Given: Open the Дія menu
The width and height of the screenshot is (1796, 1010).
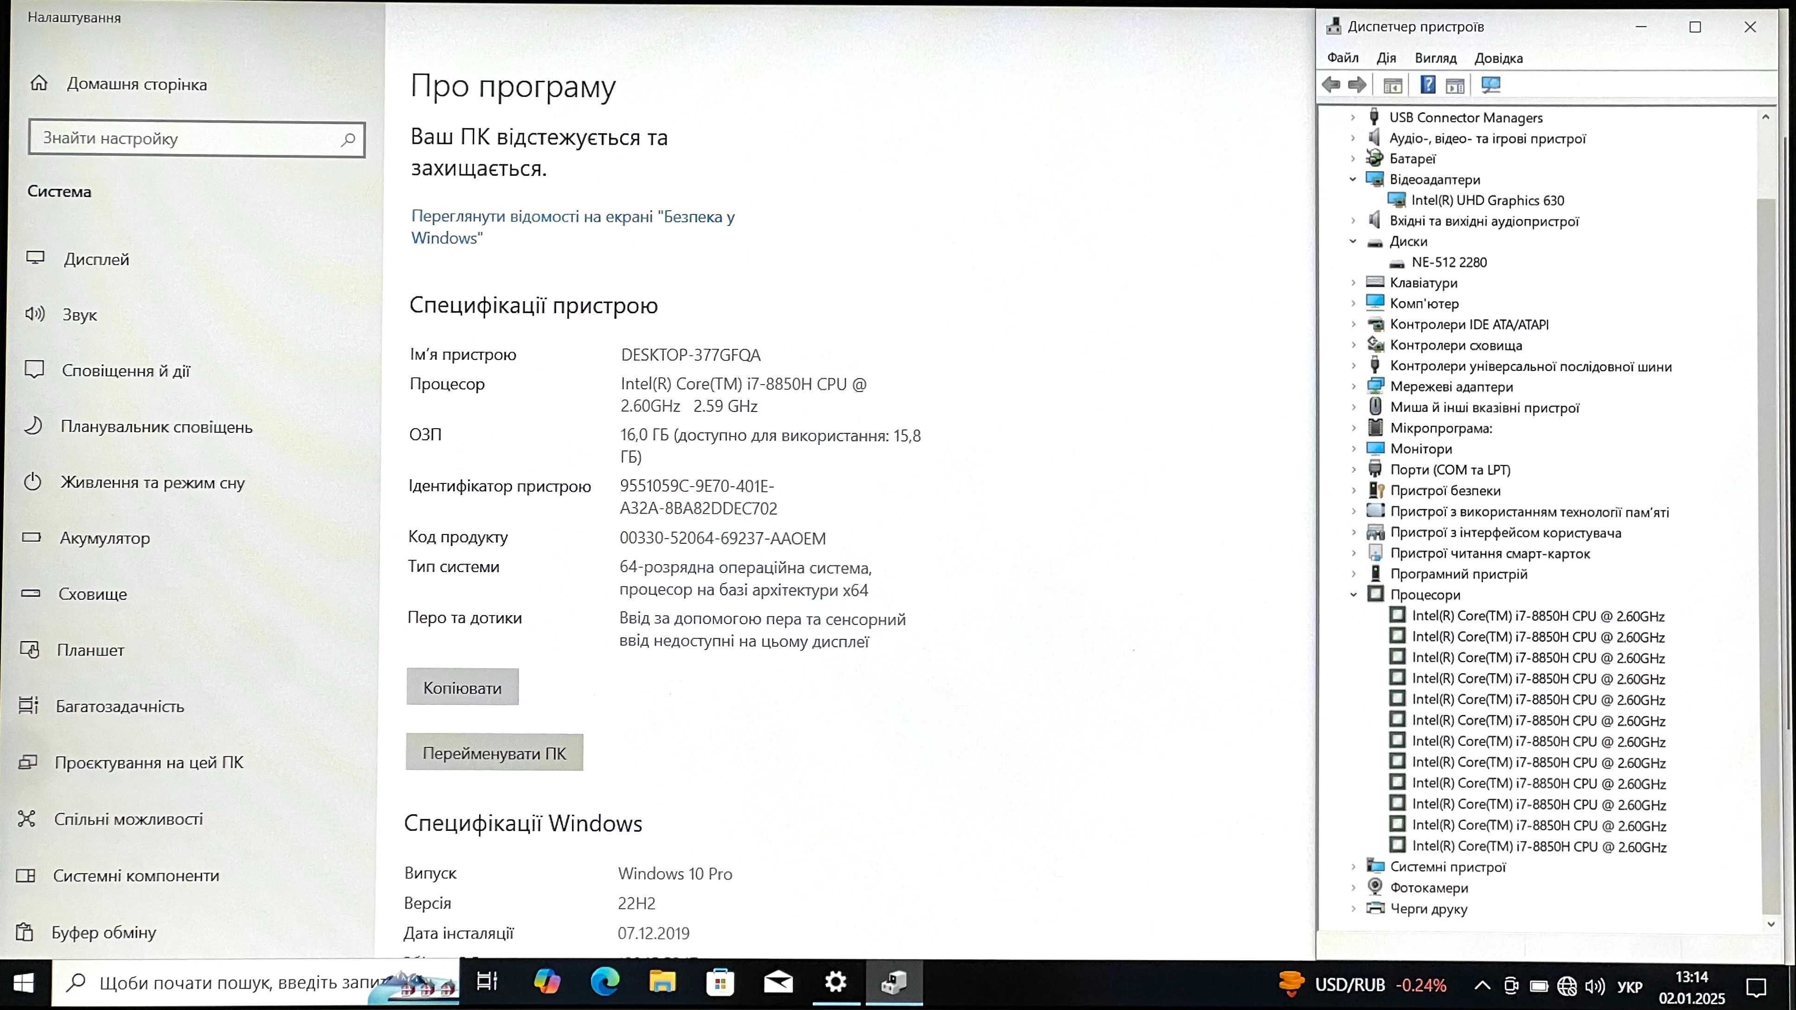Looking at the screenshot, I should click(1386, 58).
